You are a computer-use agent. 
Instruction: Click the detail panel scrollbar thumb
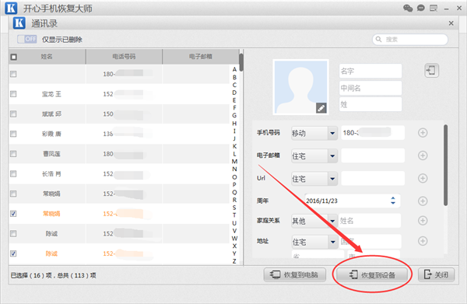point(445,165)
